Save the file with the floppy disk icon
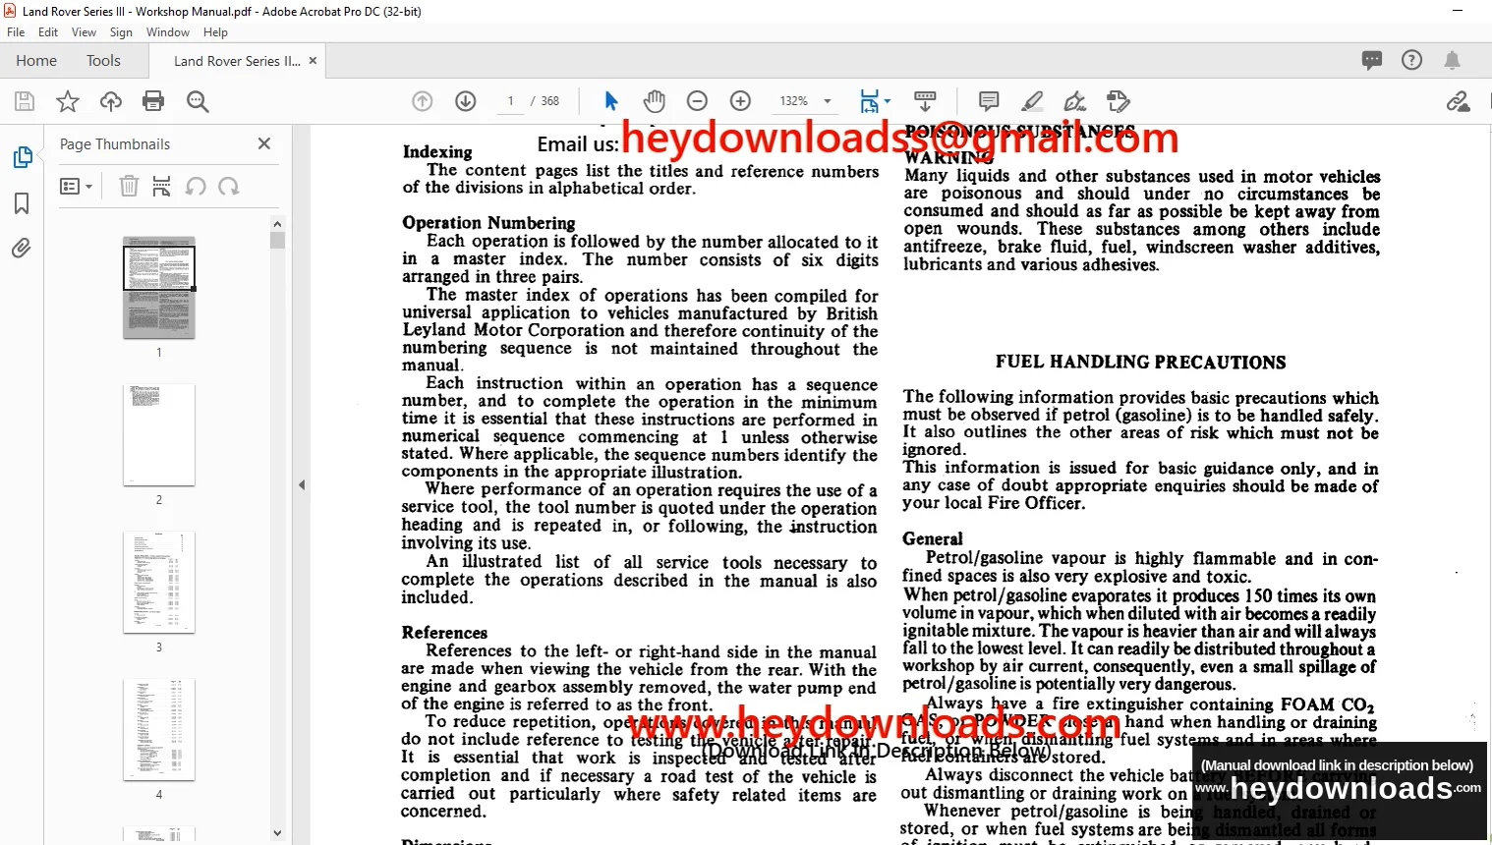This screenshot has width=1492, height=845. (x=25, y=101)
